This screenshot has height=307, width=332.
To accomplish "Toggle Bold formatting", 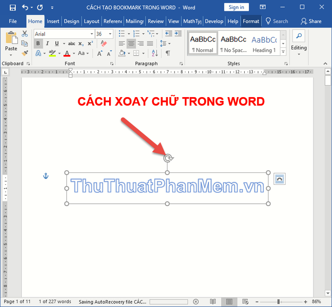I will point(38,43).
